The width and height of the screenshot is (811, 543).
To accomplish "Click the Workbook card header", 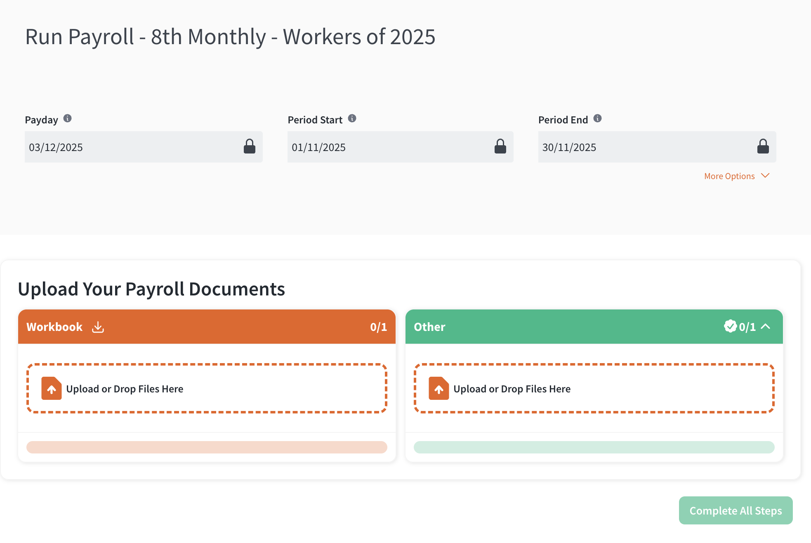I will pyautogui.click(x=207, y=327).
